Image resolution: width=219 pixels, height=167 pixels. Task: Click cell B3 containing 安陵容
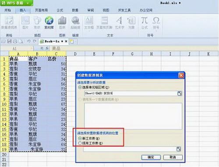click(x=37, y=69)
